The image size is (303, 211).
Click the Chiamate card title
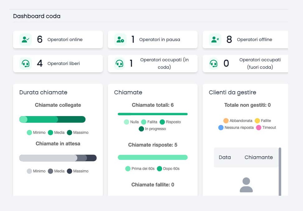coord(128,92)
